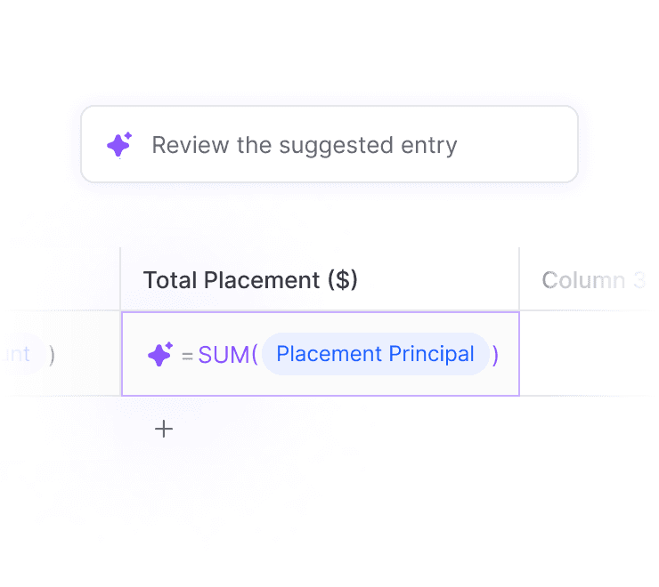Select the Total Placement ($) column header

[x=250, y=280]
